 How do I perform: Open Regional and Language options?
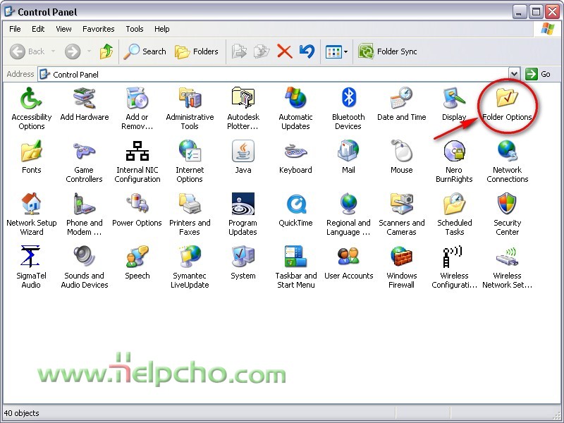pos(348,214)
